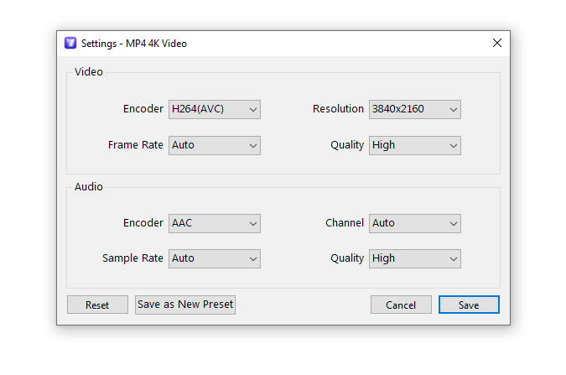The image size is (566, 375).
Task: Click the chevron arrow of Frame Rate combo
Action: pos(253,146)
